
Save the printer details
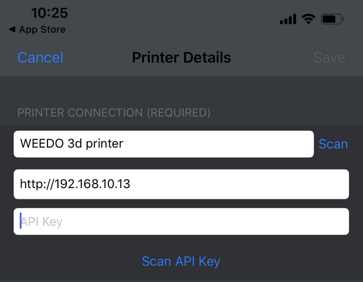coord(329,57)
